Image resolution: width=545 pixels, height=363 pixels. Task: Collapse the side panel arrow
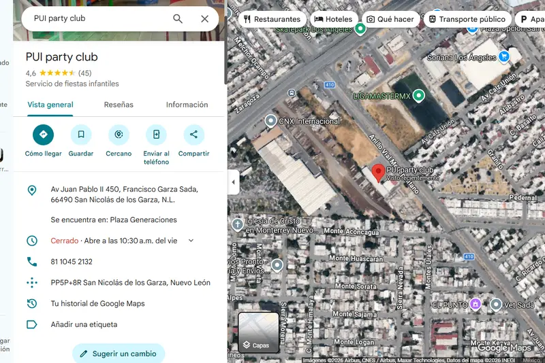pyautogui.click(x=233, y=182)
